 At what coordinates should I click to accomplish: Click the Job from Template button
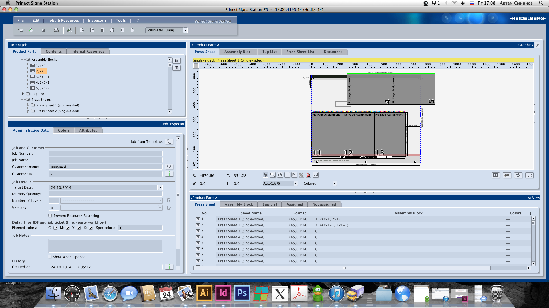pyautogui.click(x=169, y=141)
